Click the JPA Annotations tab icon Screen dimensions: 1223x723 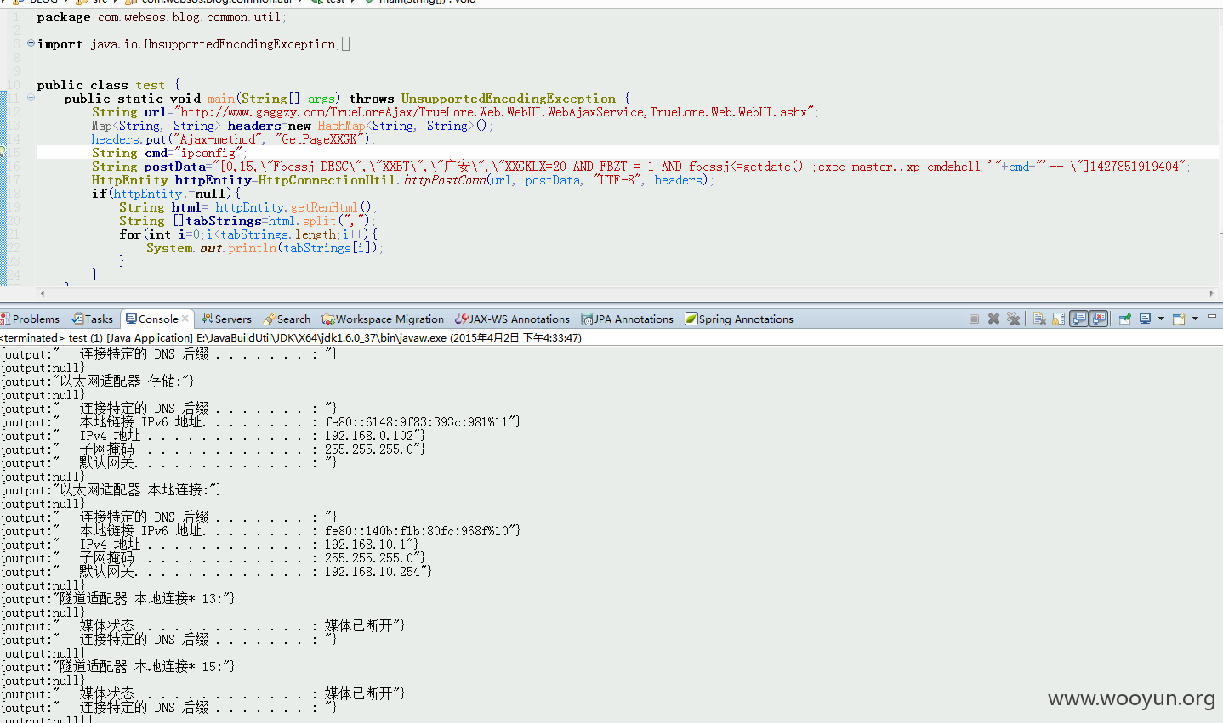tap(587, 319)
